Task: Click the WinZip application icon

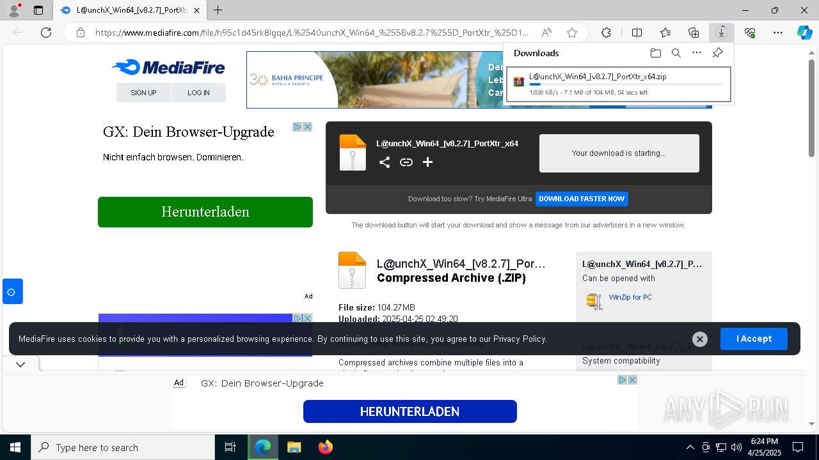Action: [594, 302]
